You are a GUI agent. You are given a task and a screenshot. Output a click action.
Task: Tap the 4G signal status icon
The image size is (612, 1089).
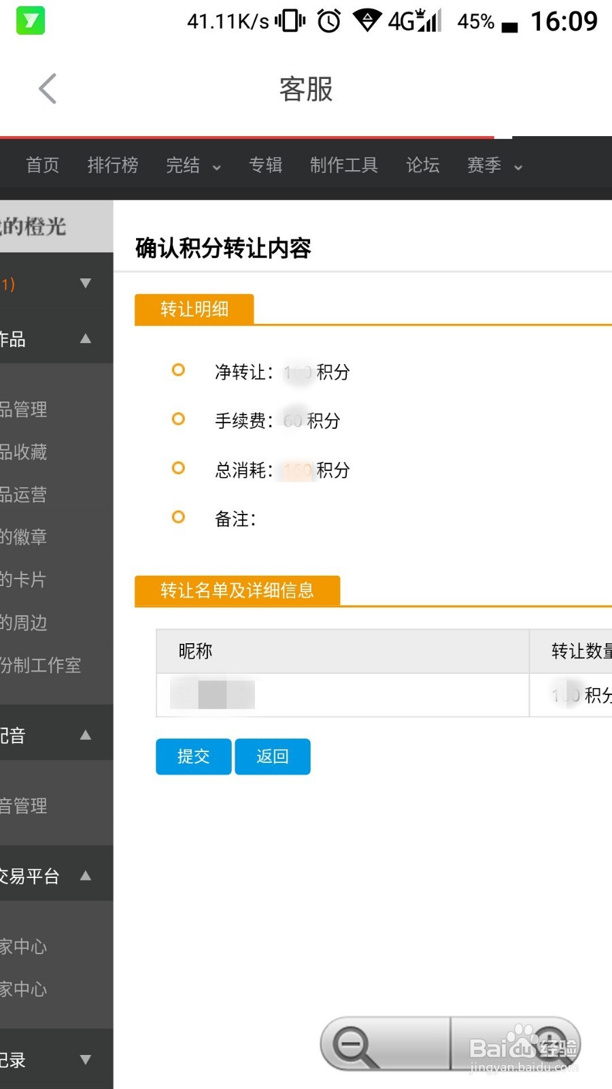pyautogui.click(x=414, y=20)
